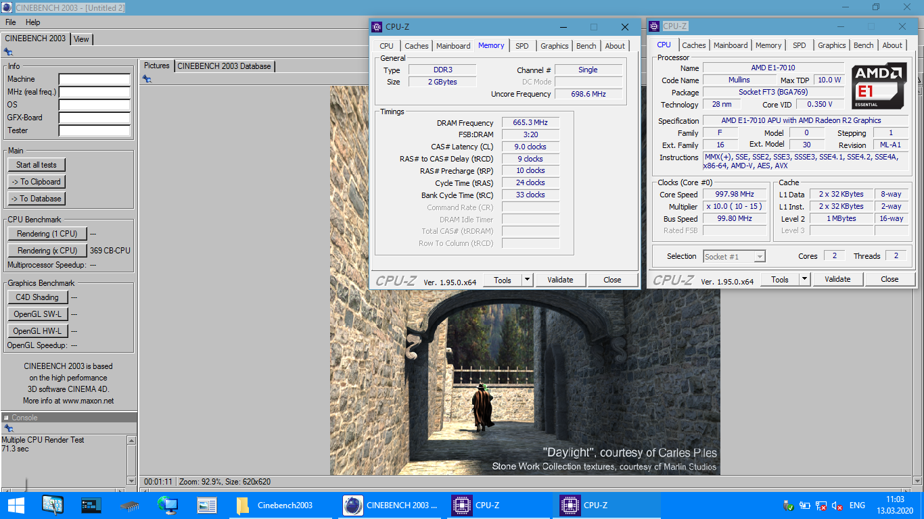Start the Rendering (x CPU) benchmark
The width and height of the screenshot is (924, 519).
click(47, 251)
